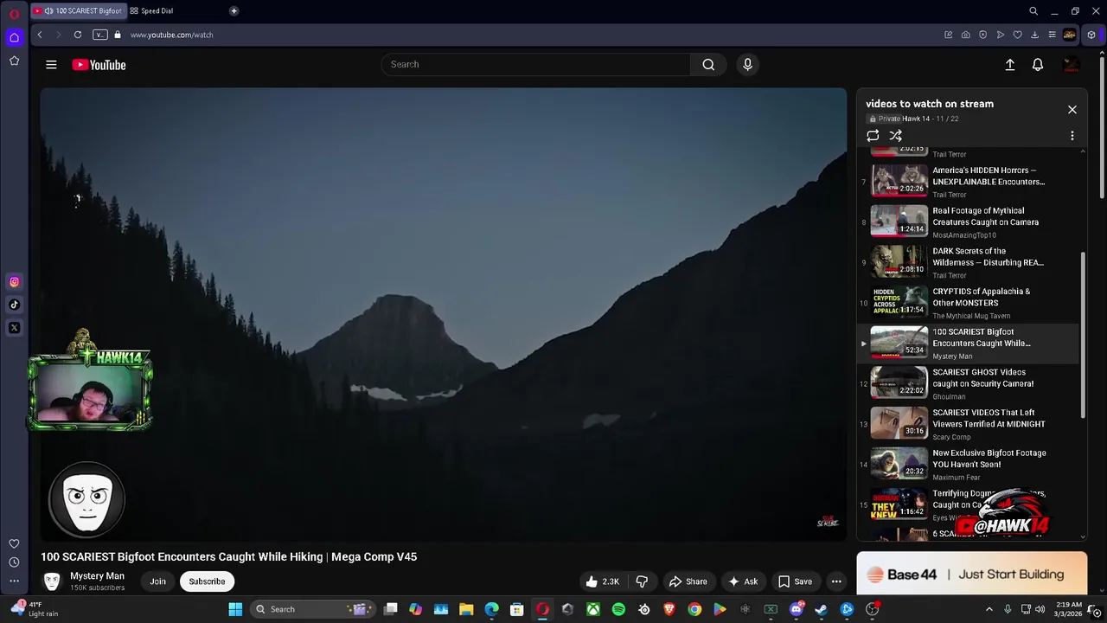This screenshot has width=1107, height=623.
Task: Select America's HIDDEN Horrors playlist entry
Action: pos(969,182)
